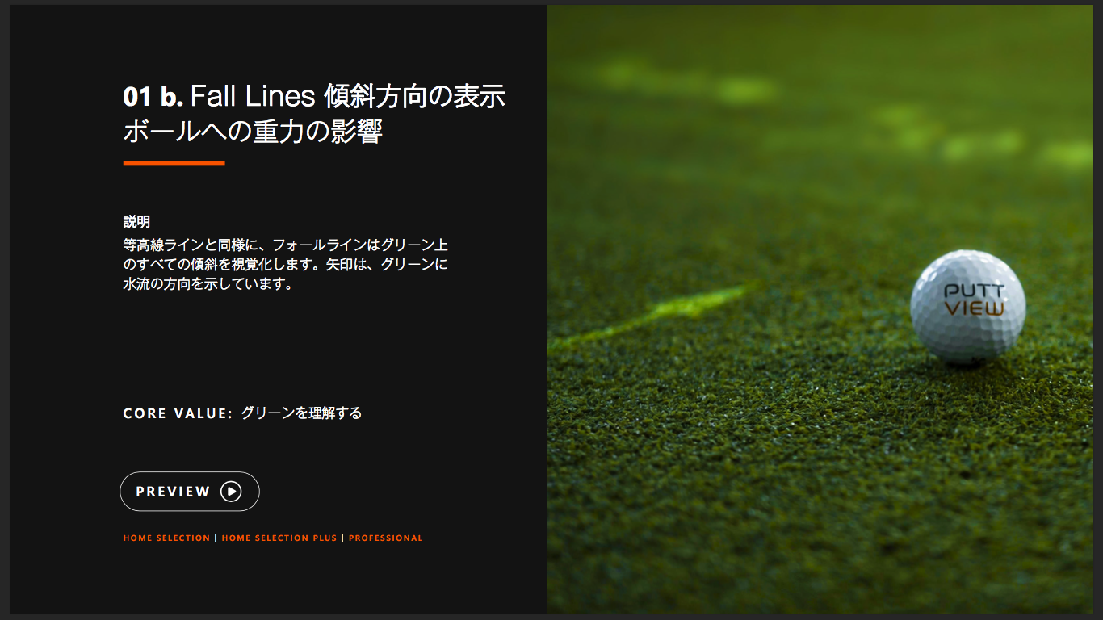Select the subtitle "ボールへの重力の影響"
Image resolution: width=1103 pixels, height=620 pixels.
252,132
